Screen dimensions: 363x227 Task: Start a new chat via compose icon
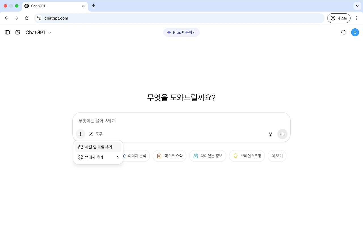(17, 32)
